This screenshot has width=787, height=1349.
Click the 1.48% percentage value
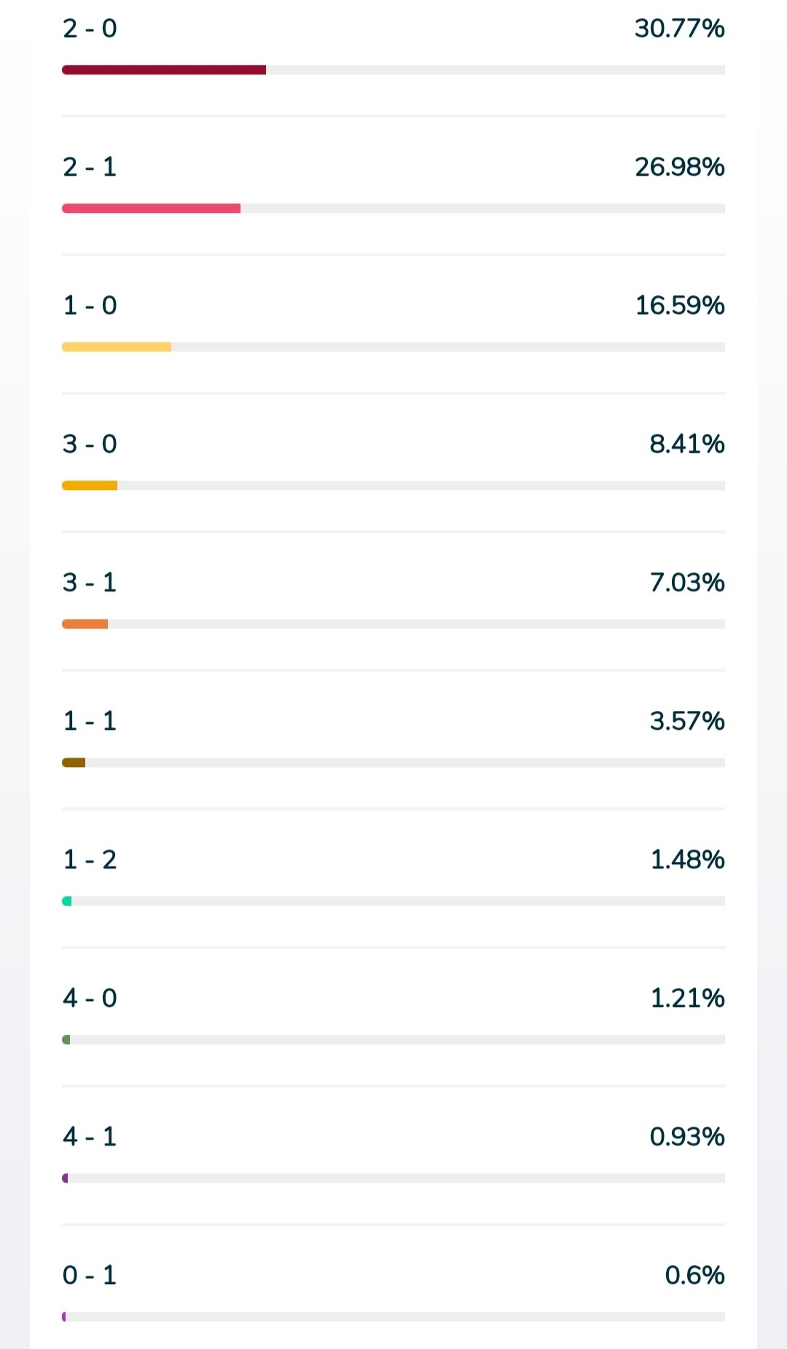687,860
